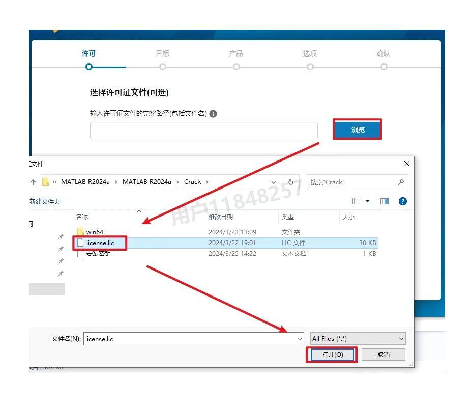Expand hidden path with double chevron

pos(54,182)
